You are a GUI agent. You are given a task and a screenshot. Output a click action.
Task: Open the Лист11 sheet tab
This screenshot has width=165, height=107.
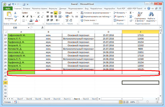pos(67,99)
